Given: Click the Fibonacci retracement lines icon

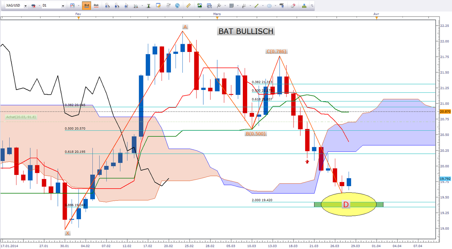Looking at the screenshot, I should coord(231,6).
